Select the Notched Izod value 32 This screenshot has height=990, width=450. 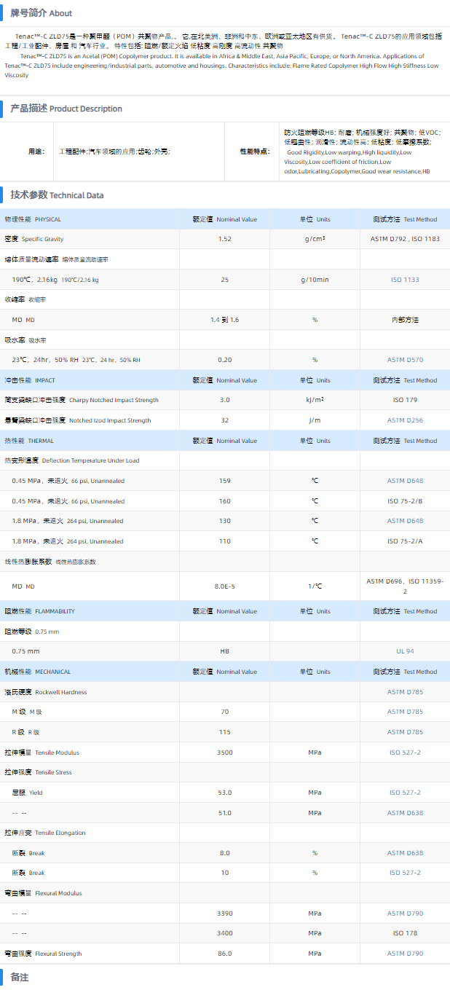(224, 420)
